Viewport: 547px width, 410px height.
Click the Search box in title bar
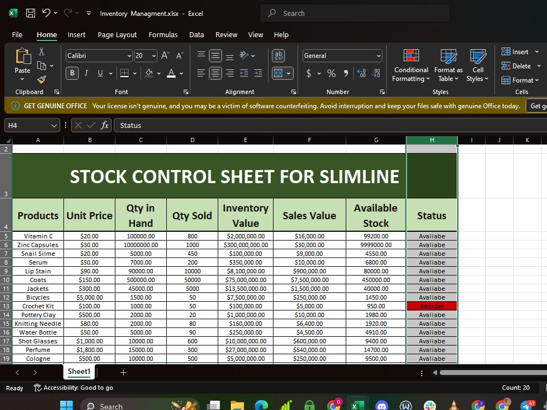(x=354, y=13)
